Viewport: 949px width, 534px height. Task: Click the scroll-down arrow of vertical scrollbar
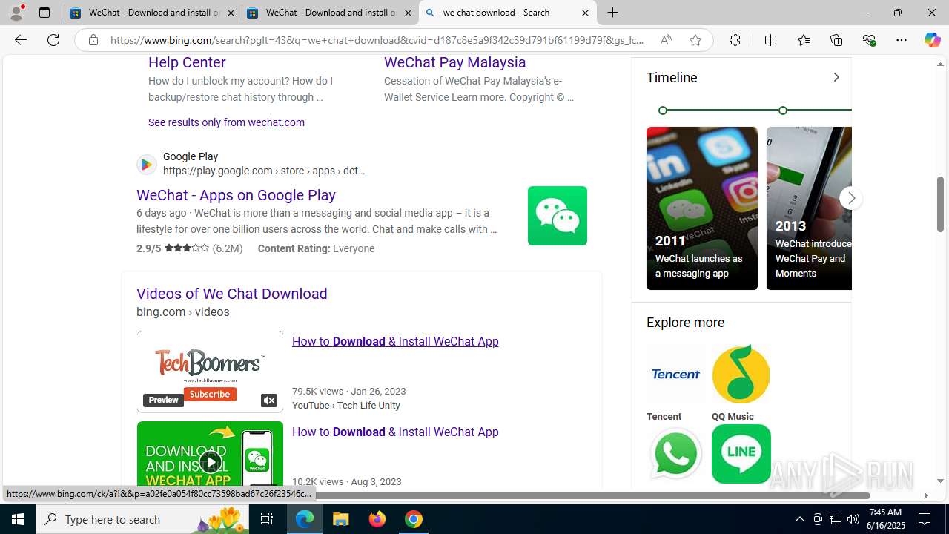click(x=940, y=481)
